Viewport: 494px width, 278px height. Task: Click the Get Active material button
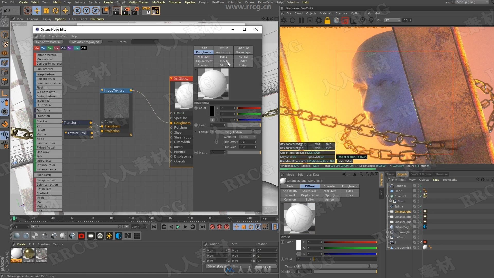click(48, 42)
